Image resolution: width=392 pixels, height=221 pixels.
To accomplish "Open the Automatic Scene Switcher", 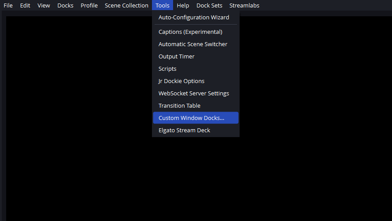I will click(193, 44).
